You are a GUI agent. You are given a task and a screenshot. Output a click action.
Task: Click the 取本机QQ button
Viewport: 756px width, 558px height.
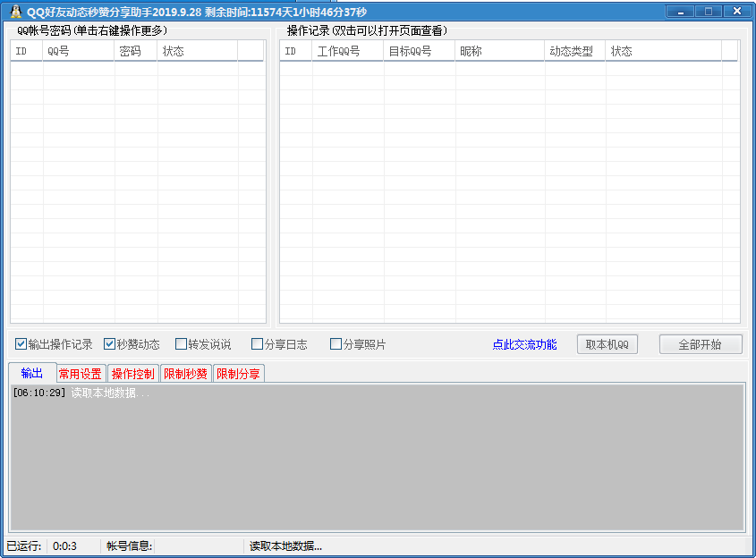point(607,344)
